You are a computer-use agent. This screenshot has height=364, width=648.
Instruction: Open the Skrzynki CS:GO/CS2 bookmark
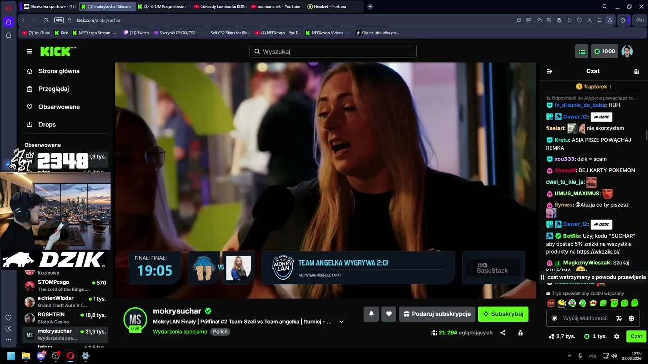[176, 33]
